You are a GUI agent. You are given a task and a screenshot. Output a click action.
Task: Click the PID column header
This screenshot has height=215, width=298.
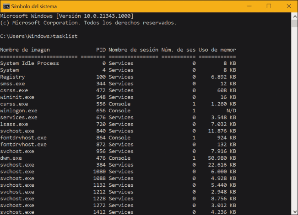101,50
